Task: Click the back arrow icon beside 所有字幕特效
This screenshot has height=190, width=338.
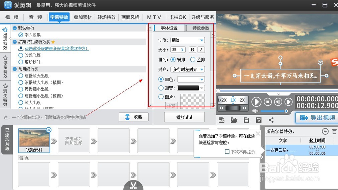Action: [325, 131]
